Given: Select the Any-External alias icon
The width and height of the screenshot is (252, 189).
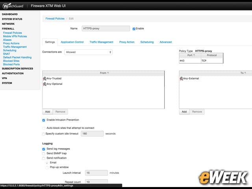Looking at the screenshot, I should click(181, 78).
